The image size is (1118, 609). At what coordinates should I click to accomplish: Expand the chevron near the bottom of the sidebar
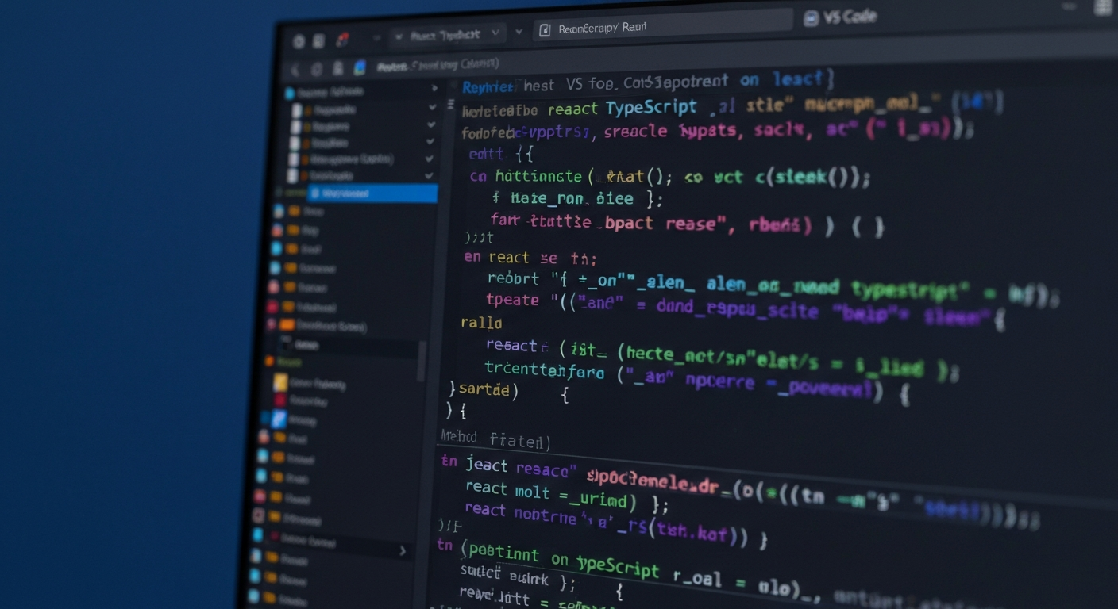point(403,550)
